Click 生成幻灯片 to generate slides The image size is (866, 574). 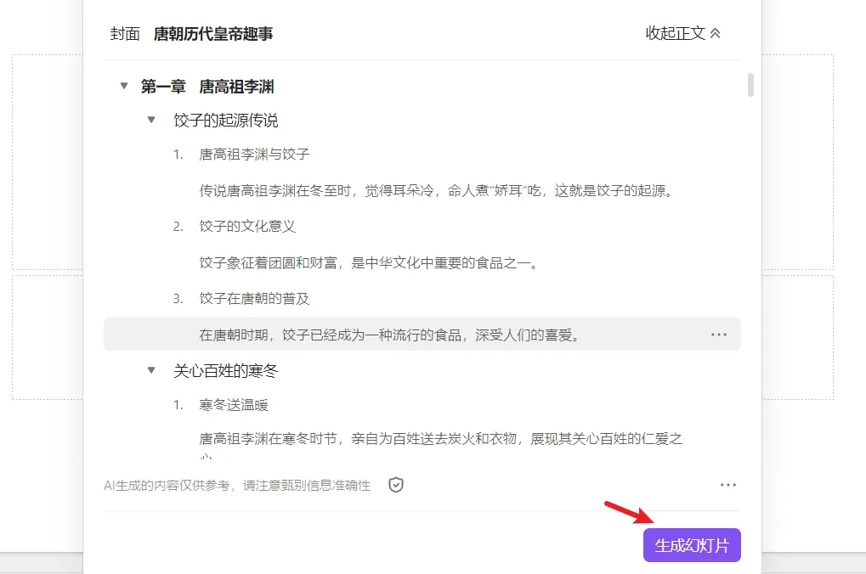point(691,545)
